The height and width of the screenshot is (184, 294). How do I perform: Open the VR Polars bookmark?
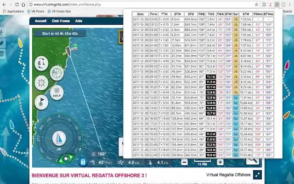pyautogui.click(x=36, y=11)
